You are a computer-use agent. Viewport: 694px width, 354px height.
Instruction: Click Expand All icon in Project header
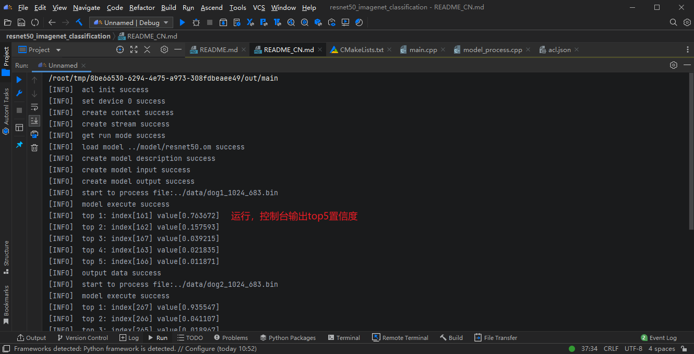pyautogui.click(x=134, y=49)
